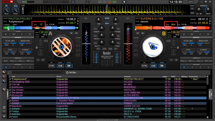Toggle the AUDIO mode button
The image size is (215, 121).
(107, 18)
